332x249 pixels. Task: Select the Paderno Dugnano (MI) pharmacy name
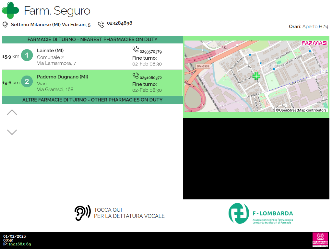(x=63, y=77)
